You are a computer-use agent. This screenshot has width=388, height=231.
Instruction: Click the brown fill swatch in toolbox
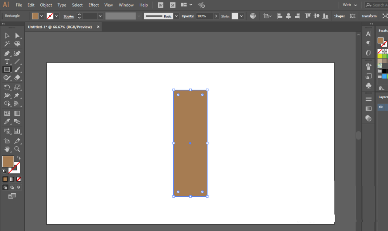pos(8,162)
